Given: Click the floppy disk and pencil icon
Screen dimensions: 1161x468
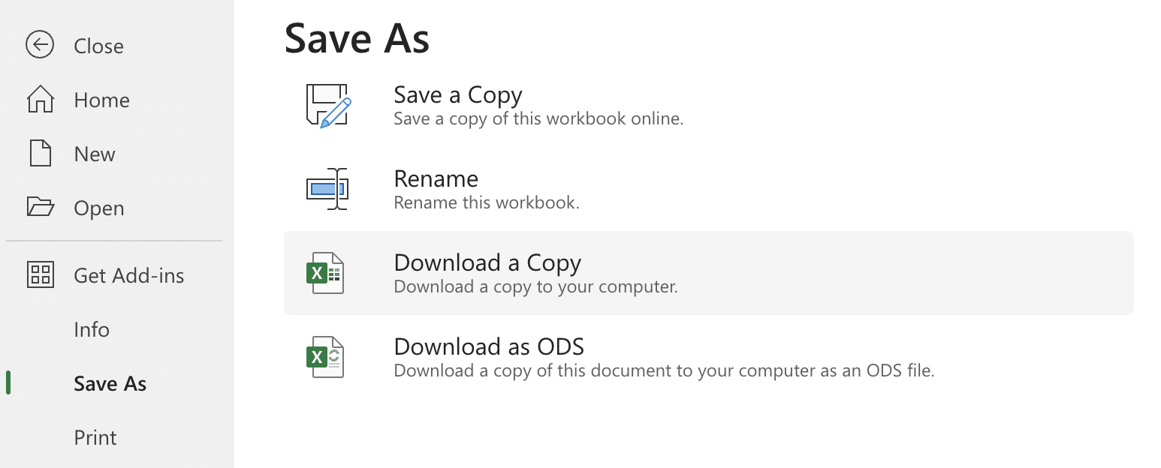Looking at the screenshot, I should [328, 106].
